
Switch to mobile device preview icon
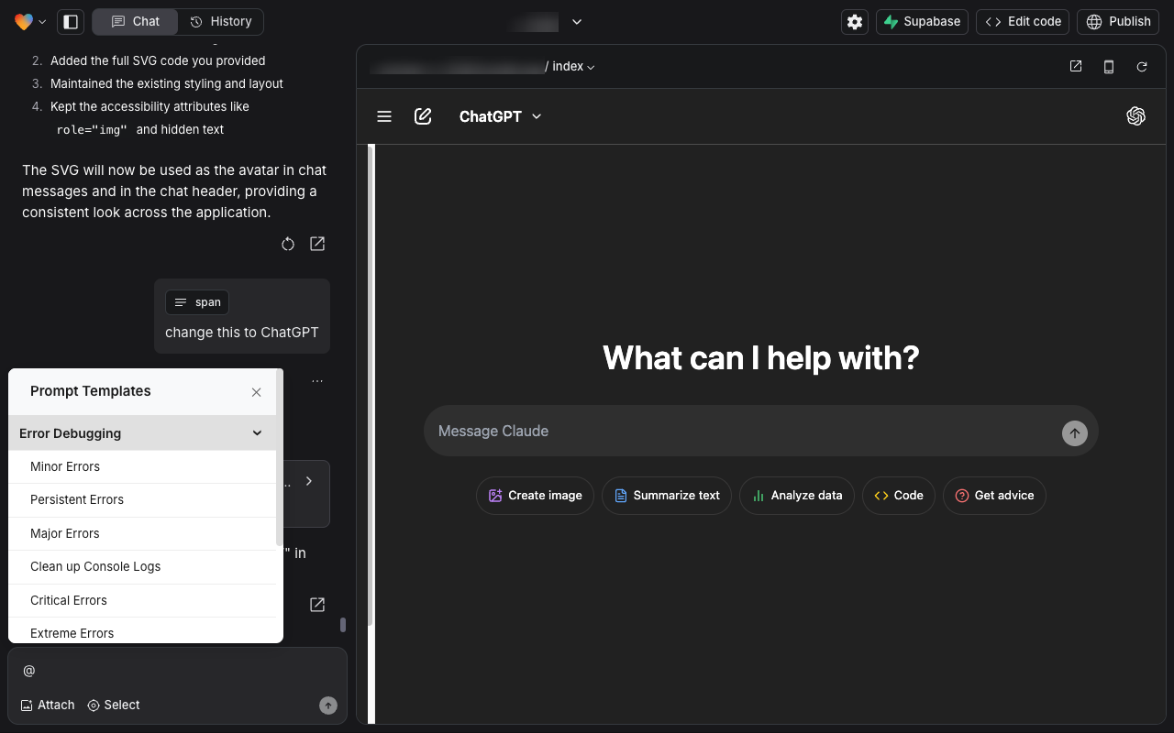click(x=1109, y=67)
